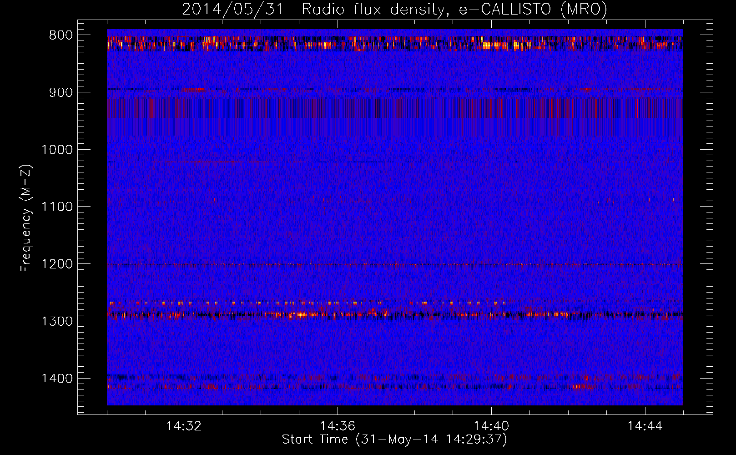Click the 1400 frequency tick label

(x=57, y=379)
